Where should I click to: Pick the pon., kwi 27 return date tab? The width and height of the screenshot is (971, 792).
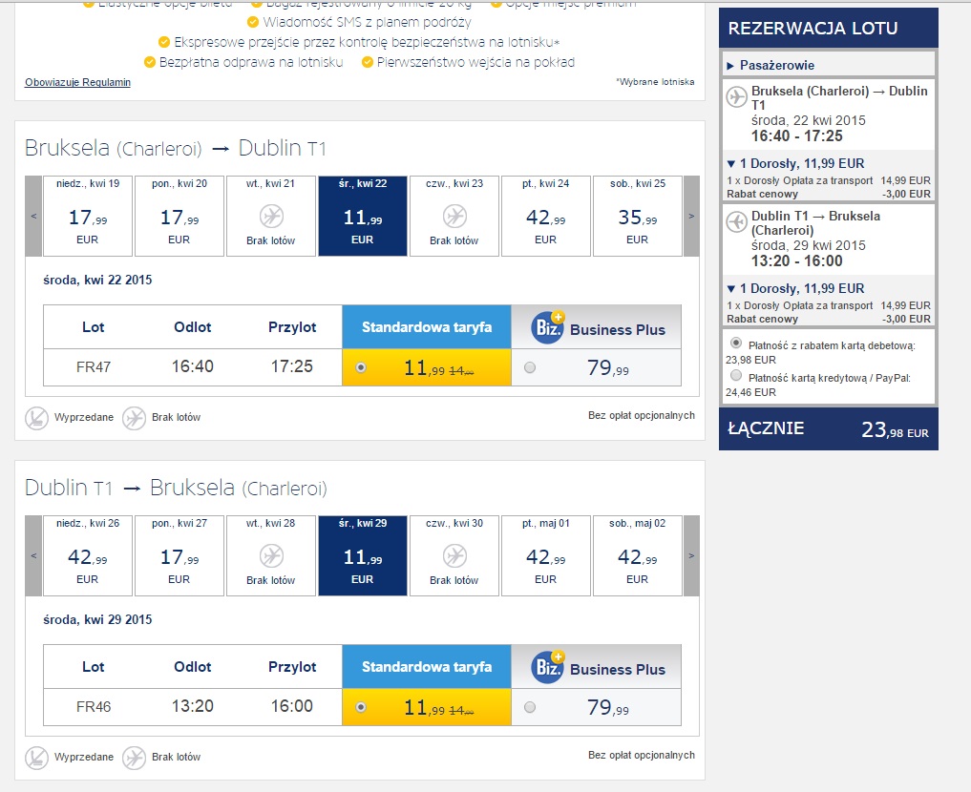click(x=179, y=555)
